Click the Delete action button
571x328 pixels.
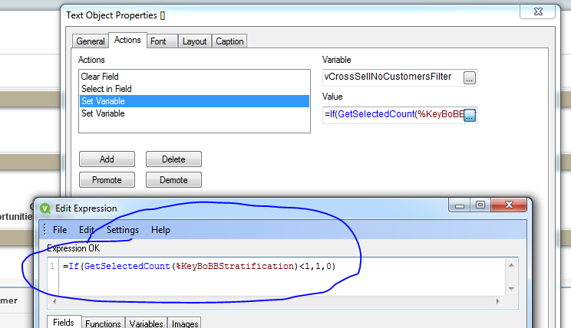173,159
